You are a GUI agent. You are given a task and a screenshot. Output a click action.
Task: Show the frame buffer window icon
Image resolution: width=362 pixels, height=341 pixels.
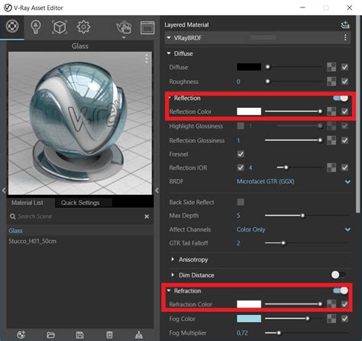coord(147,28)
